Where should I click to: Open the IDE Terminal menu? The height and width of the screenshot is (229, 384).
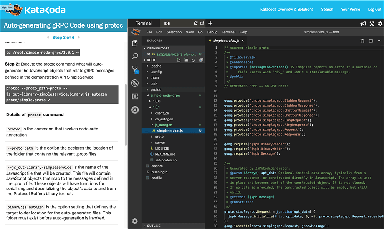[228, 32]
